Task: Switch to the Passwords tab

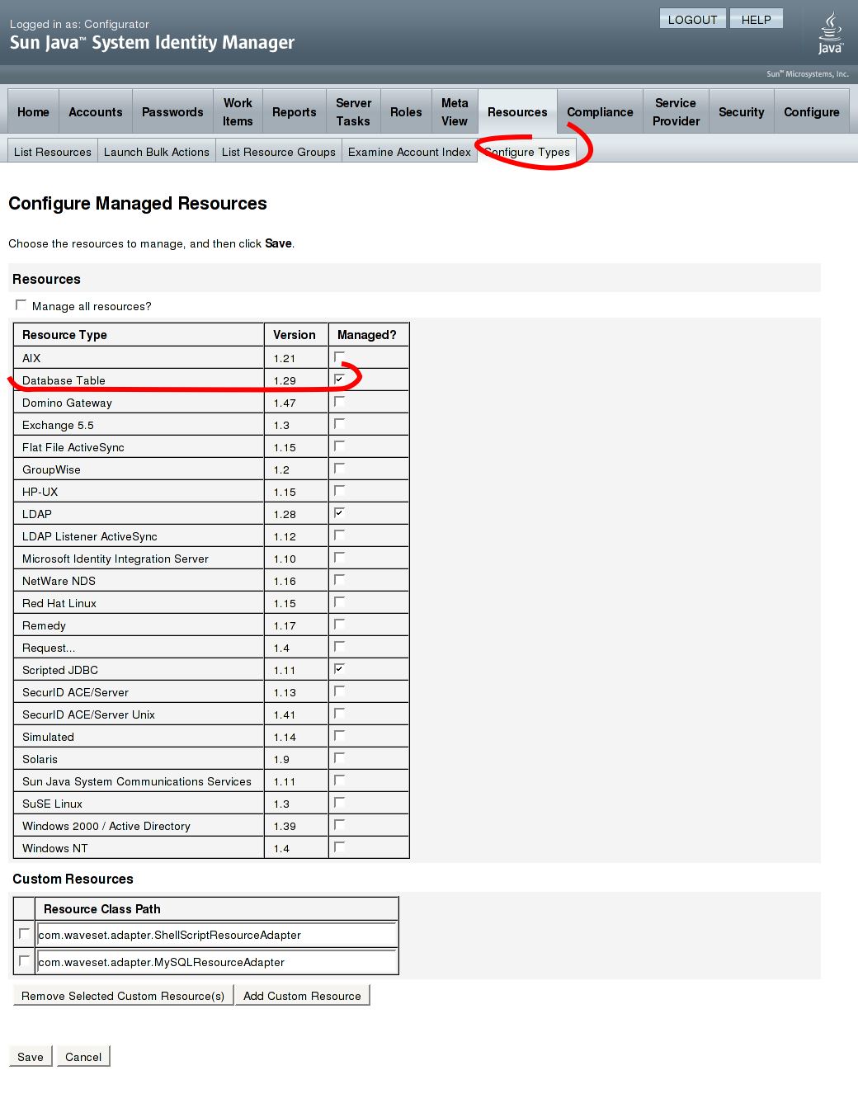Action: [x=172, y=112]
